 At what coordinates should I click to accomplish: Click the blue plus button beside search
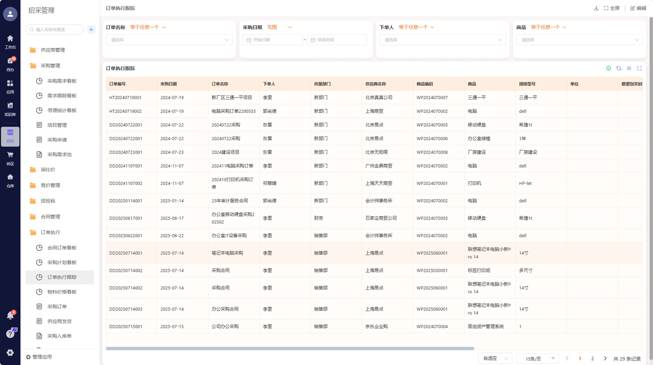pos(91,30)
